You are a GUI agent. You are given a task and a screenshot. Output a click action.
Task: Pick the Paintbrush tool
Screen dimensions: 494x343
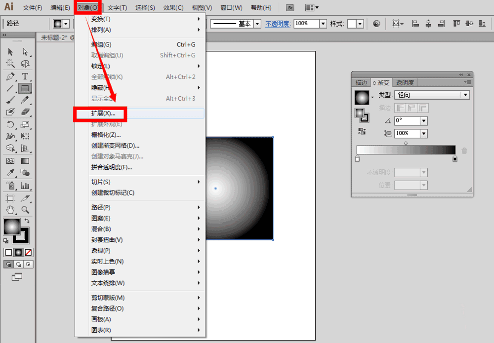point(10,100)
